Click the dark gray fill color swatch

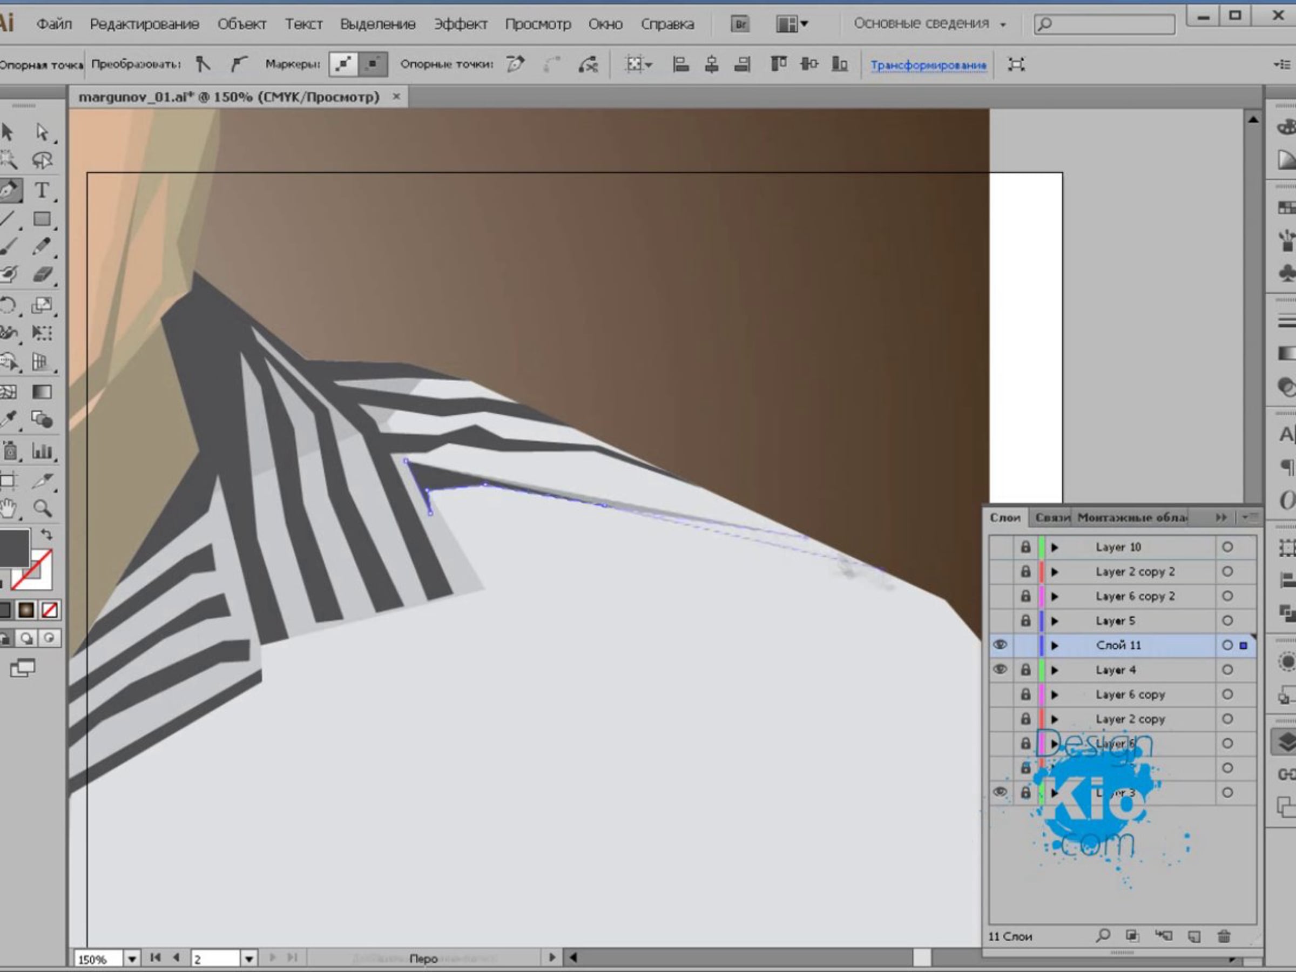pyautogui.click(x=15, y=547)
